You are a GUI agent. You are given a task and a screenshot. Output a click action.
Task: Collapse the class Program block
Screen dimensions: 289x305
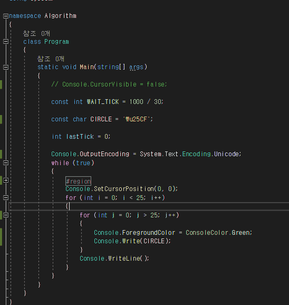(x=6, y=42)
